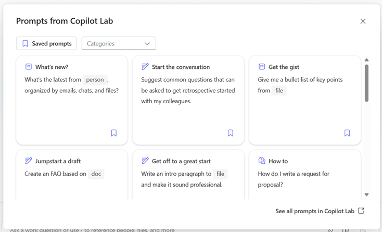The width and height of the screenshot is (382, 232).
Task: Select the "person" placeholder chip in What's new
Action: (x=95, y=80)
